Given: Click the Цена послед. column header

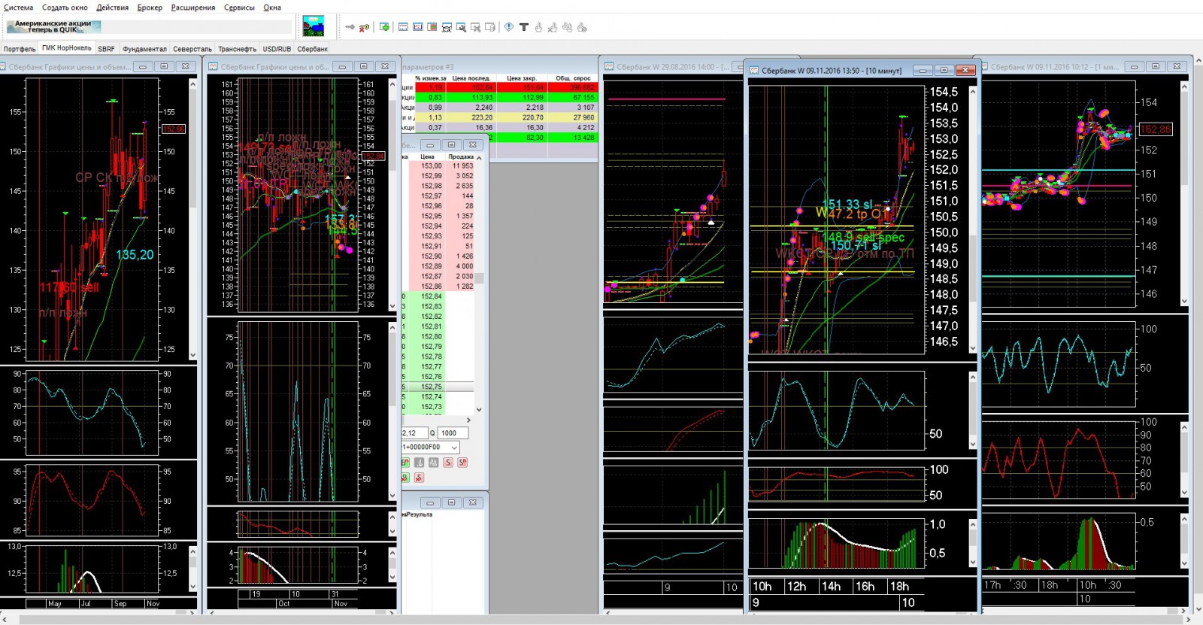Looking at the screenshot, I should [471, 78].
